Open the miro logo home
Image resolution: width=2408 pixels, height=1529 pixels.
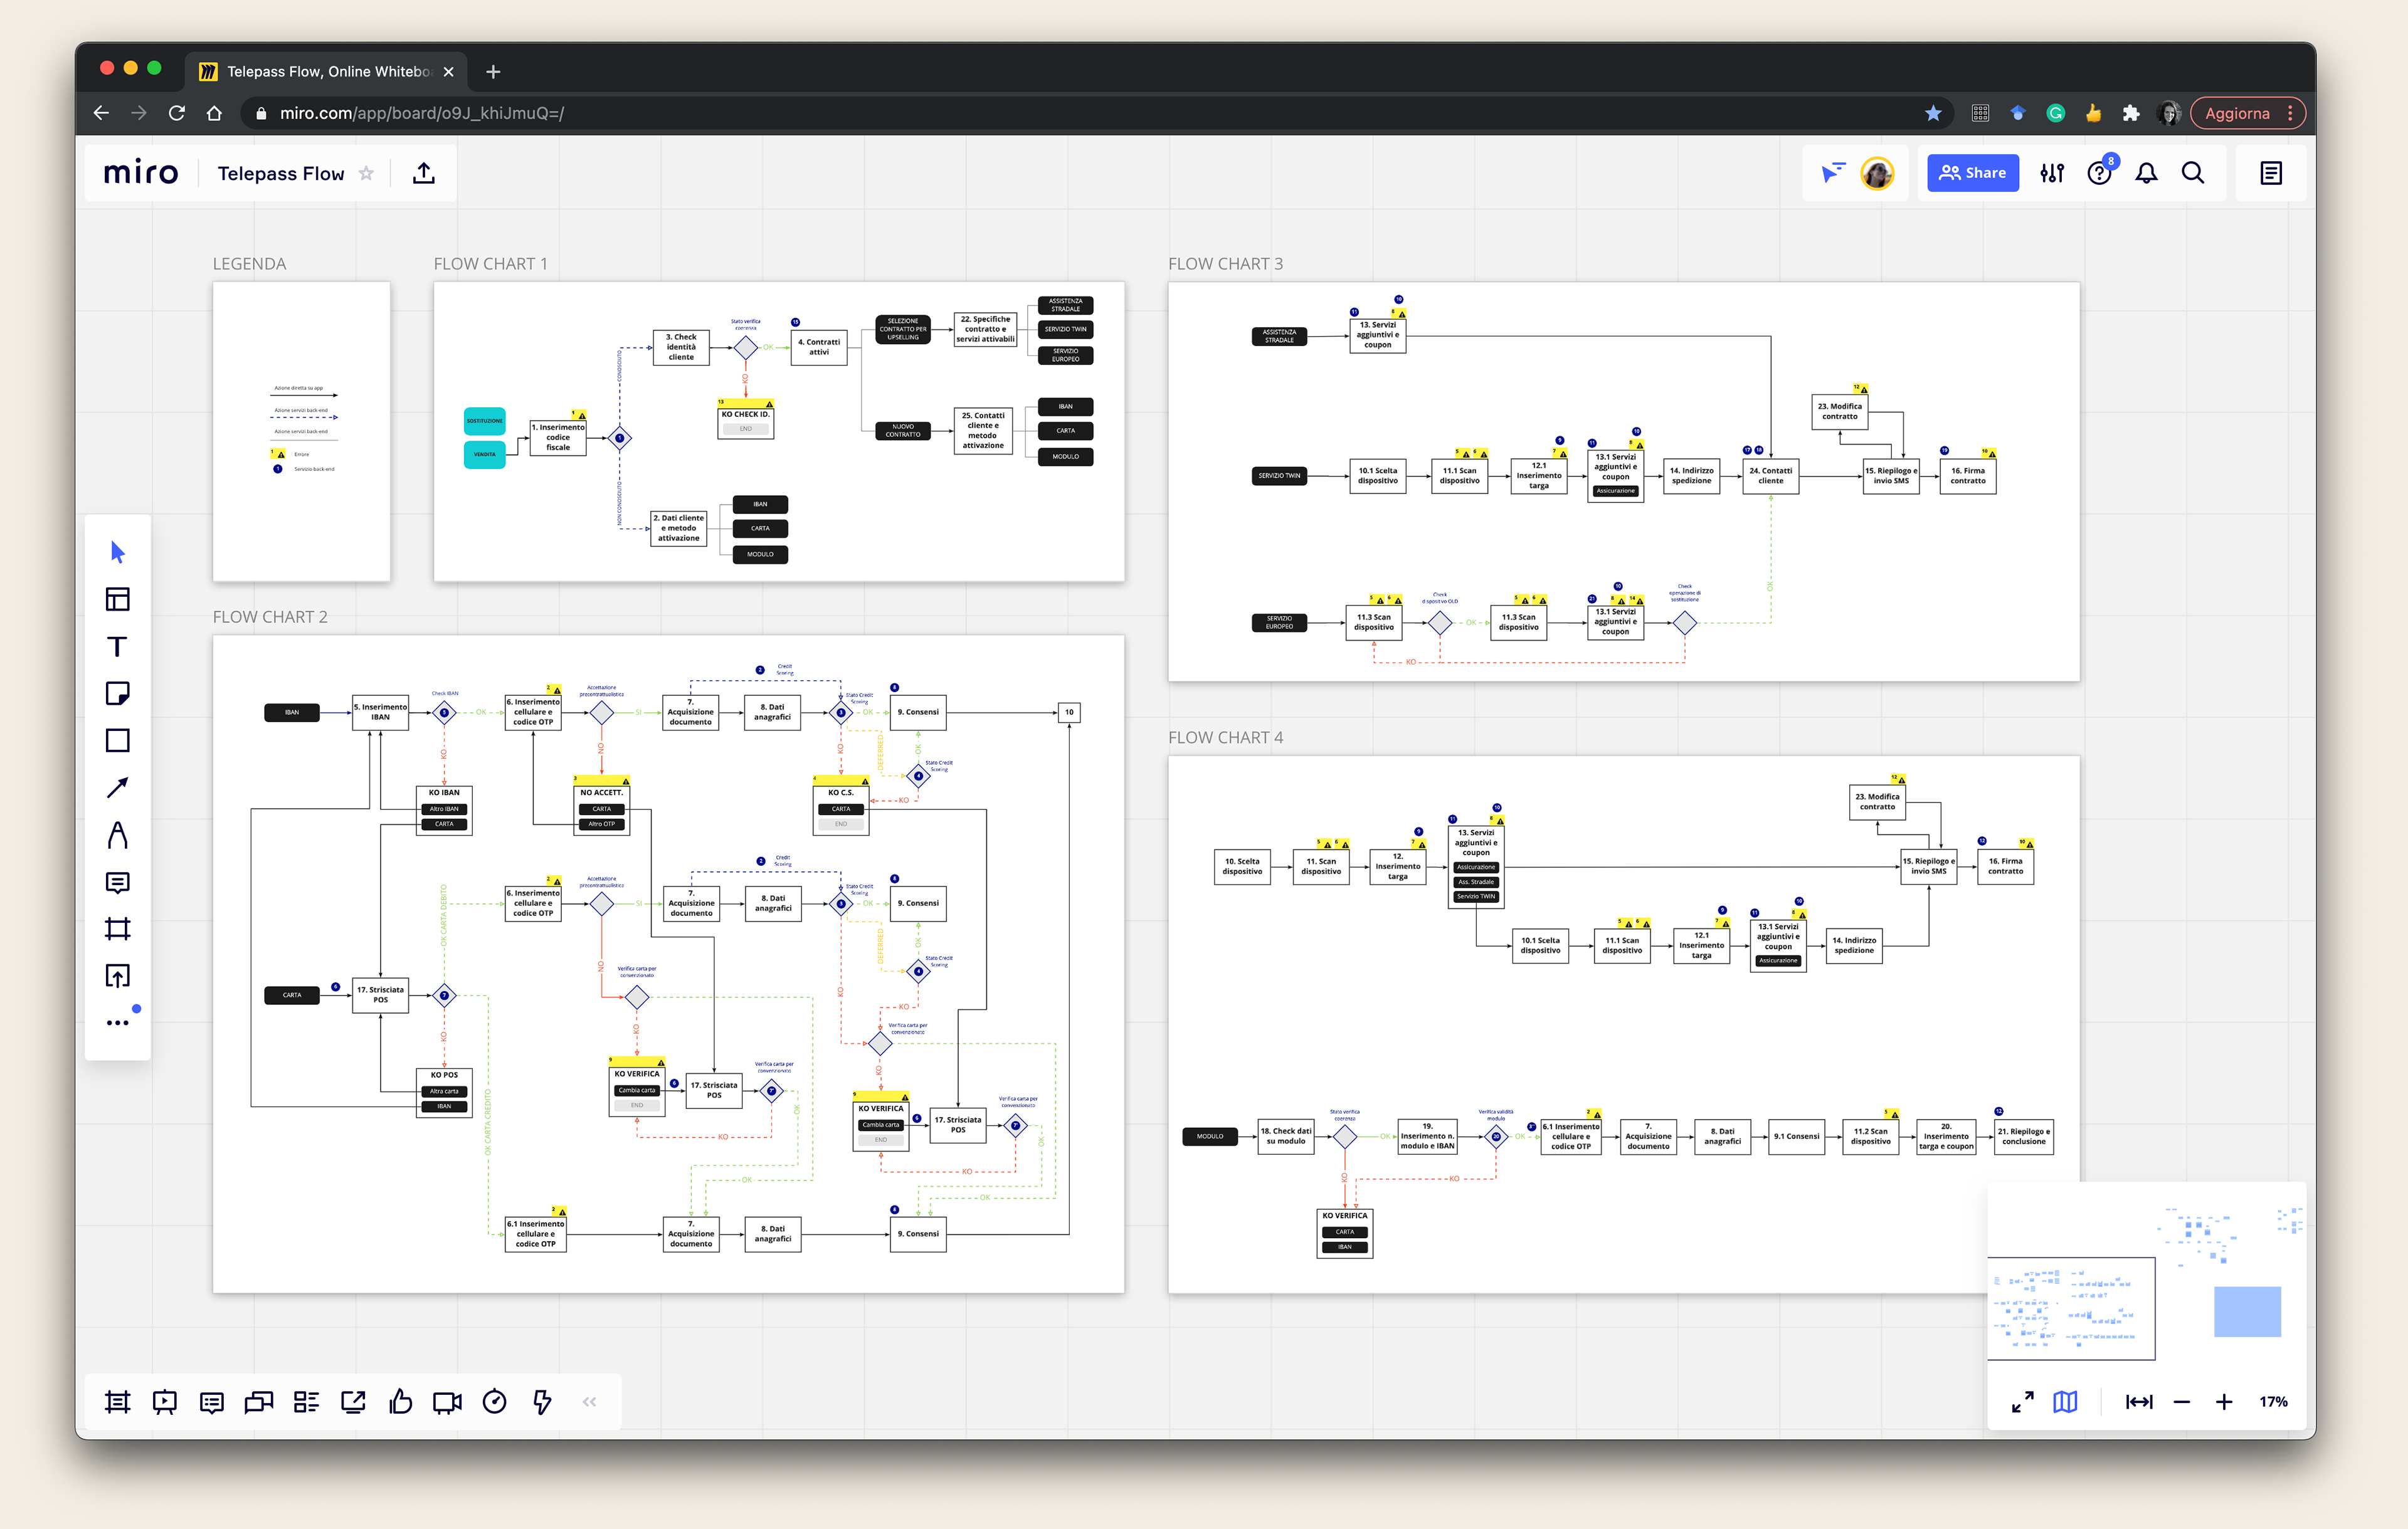tap(141, 173)
